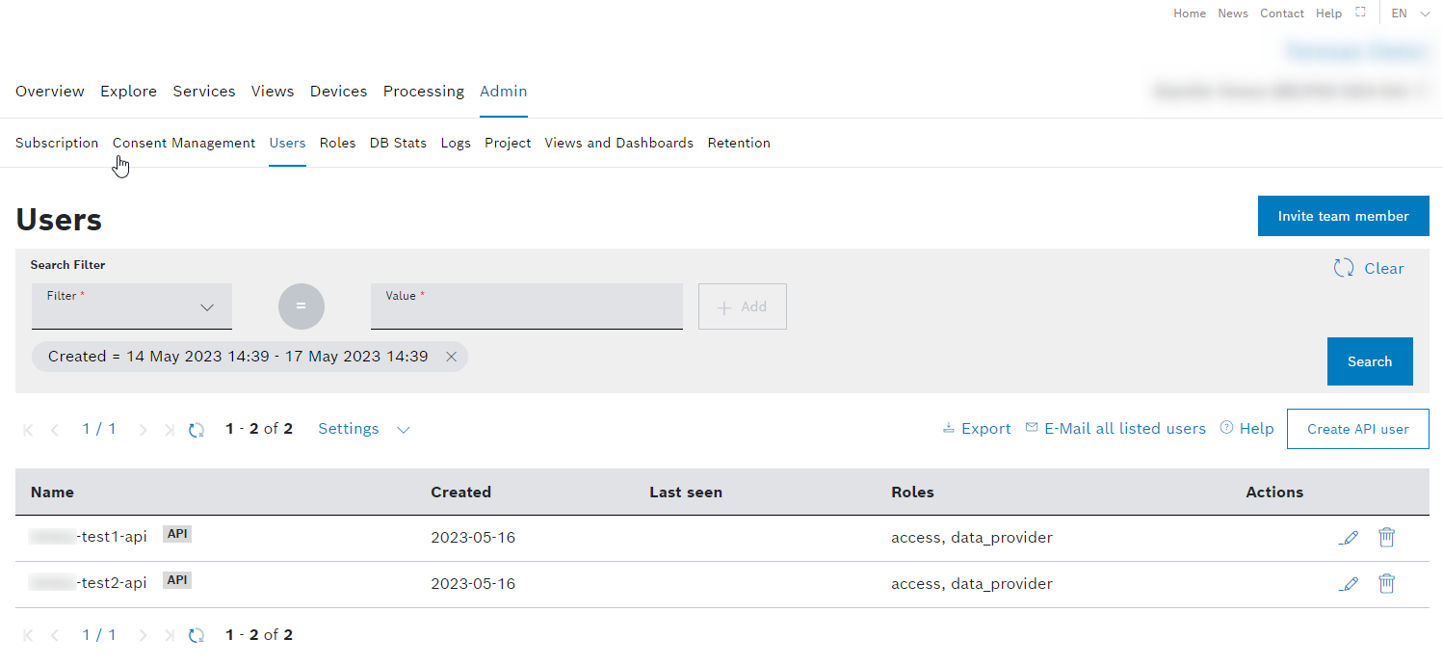Click the fullscreen icon in top bar
This screenshot has width=1443, height=666.
coord(1360,13)
